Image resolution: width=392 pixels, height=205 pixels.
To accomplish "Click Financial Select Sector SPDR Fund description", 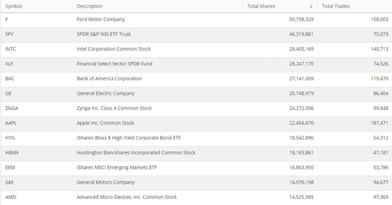I will 115,64.
